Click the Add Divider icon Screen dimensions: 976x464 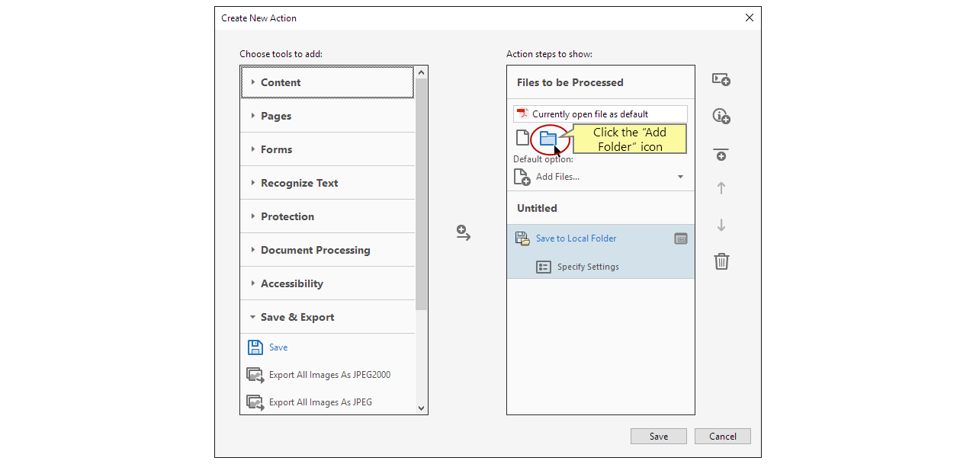click(721, 155)
